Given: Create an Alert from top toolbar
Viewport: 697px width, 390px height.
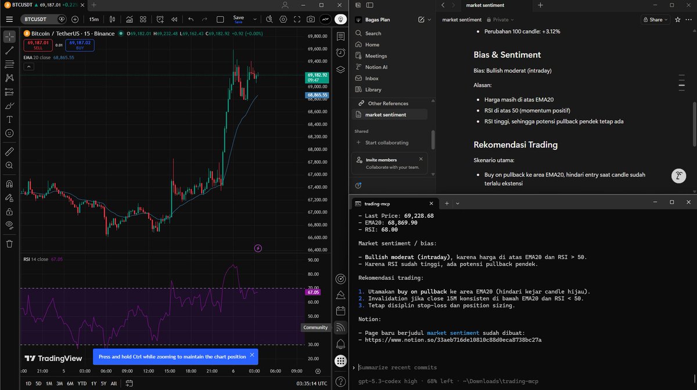Looking at the screenshot, I should 159,19.
